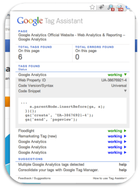Click the Multiple Google Analytics tags detected suggestion

point(51,164)
